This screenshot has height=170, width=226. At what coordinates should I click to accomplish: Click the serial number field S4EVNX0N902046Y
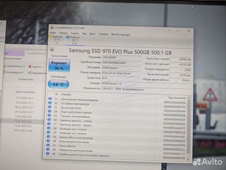(x=122, y=63)
